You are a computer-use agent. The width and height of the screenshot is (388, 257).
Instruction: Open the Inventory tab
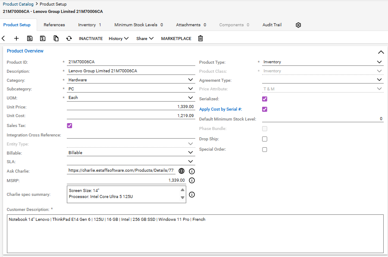90,25
